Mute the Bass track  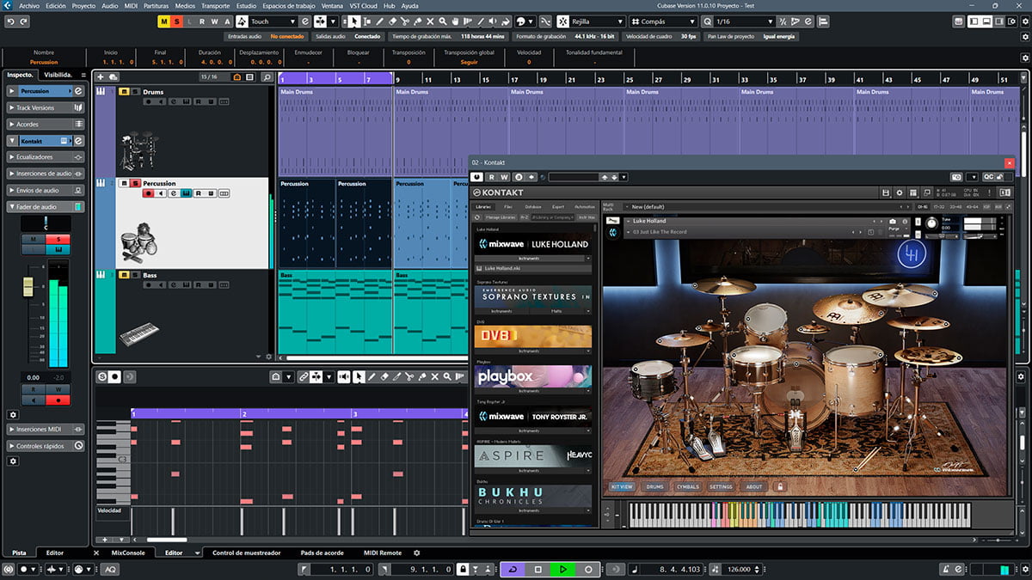point(124,275)
